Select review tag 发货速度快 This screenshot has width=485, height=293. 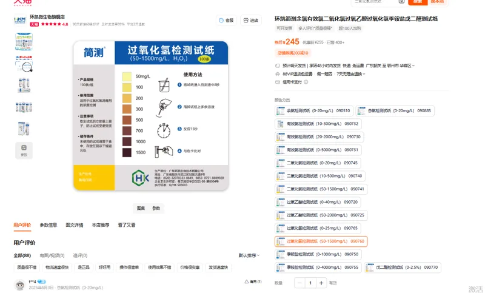pyautogui.click(x=218, y=268)
